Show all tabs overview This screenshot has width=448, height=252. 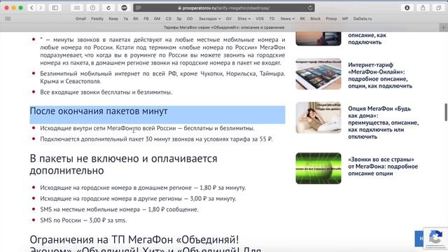point(438,8)
